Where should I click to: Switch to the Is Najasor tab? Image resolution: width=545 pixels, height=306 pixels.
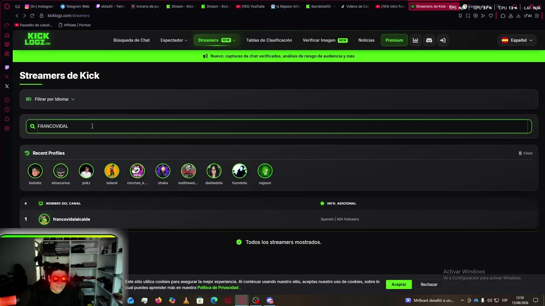point(286,6)
